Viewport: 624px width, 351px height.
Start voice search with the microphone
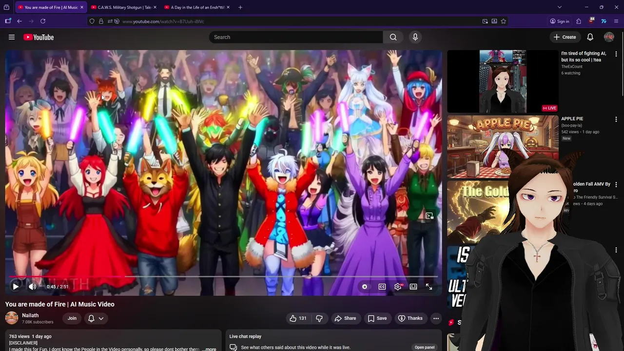coord(415,37)
